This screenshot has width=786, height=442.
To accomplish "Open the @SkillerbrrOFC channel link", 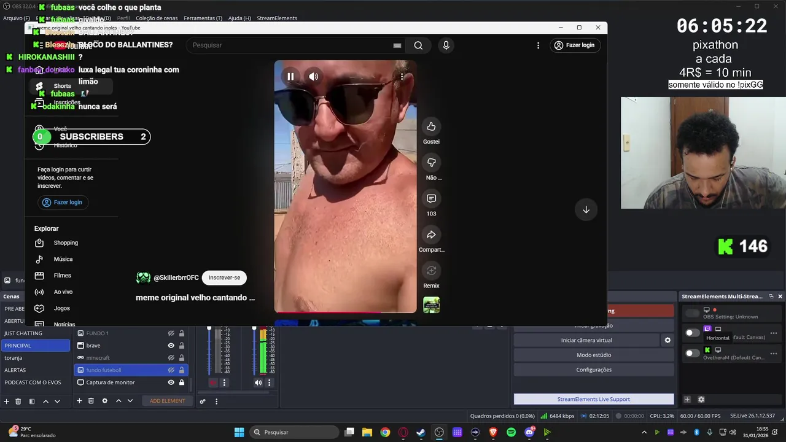I will coord(176,277).
